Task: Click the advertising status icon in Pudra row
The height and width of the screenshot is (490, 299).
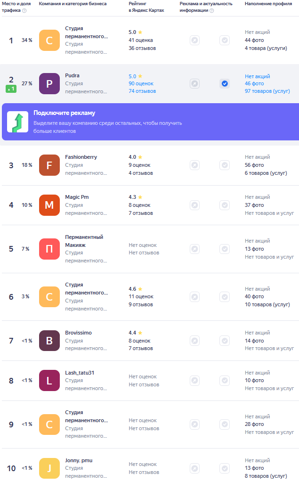Action: pos(194,84)
